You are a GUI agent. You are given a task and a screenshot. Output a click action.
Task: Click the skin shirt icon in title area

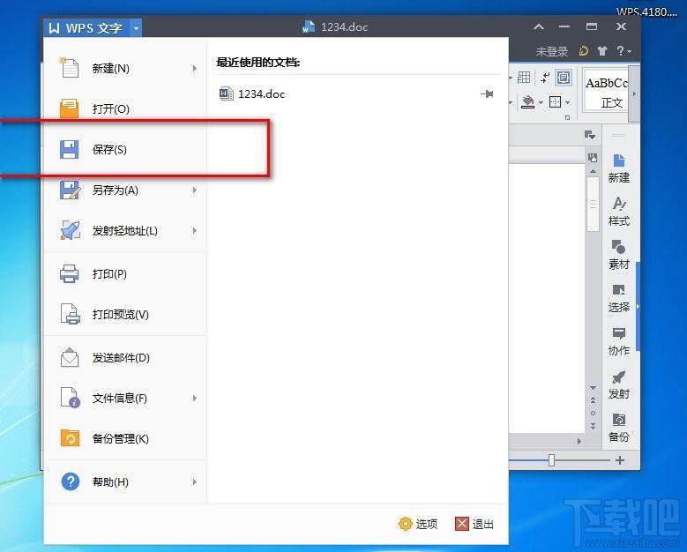click(x=602, y=51)
